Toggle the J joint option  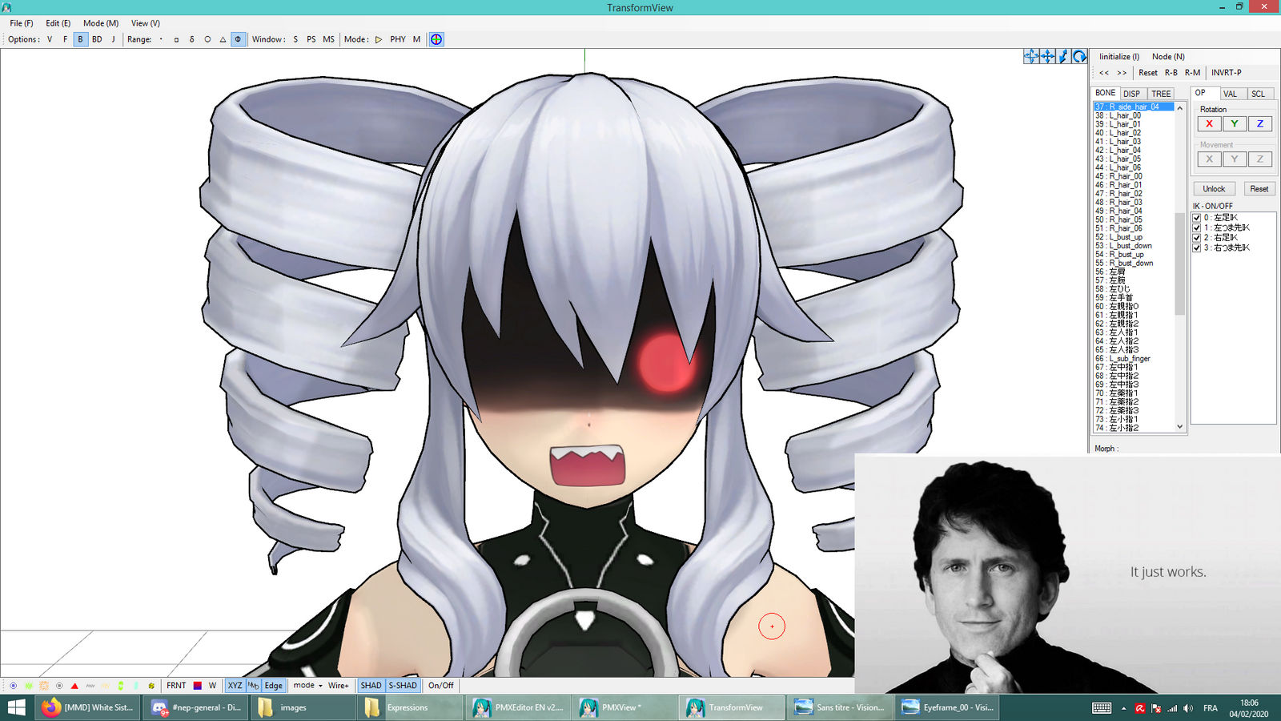pyautogui.click(x=113, y=39)
